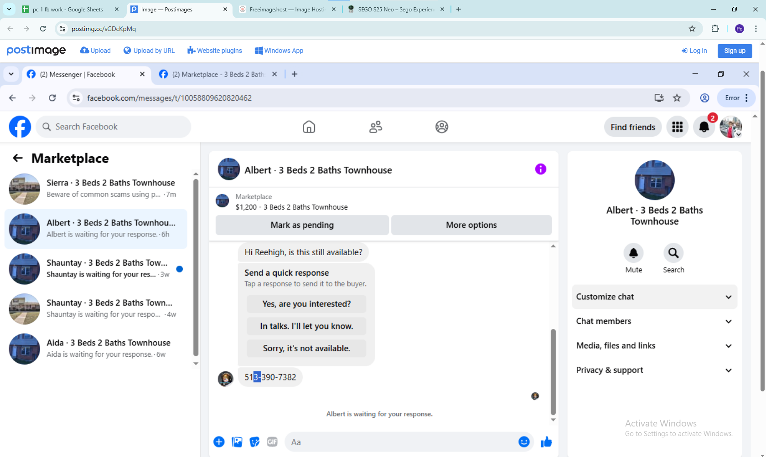This screenshot has height=457, width=766.
Task: Open inner browser profile icon
Action: [704, 98]
